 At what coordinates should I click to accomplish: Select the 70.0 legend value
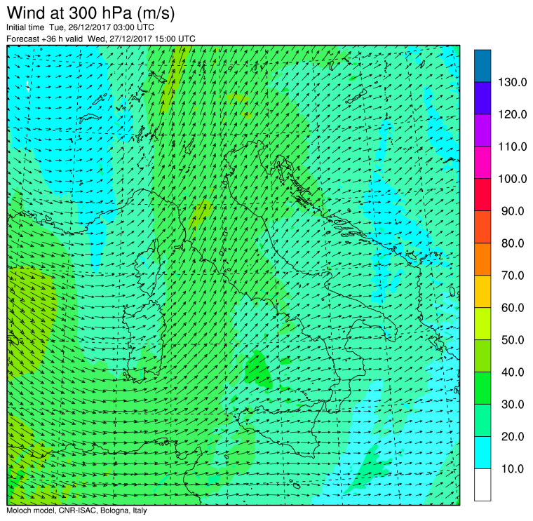513,276
